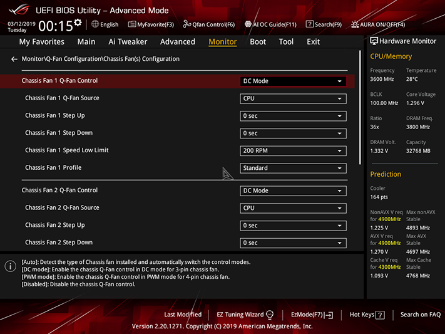The width and height of the screenshot is (445, 334).
Task: Click the Version 2.20.1271 copyright text
Action: pos(222,326)
